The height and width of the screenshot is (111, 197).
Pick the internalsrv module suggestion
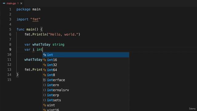click(x=86, y=90)
